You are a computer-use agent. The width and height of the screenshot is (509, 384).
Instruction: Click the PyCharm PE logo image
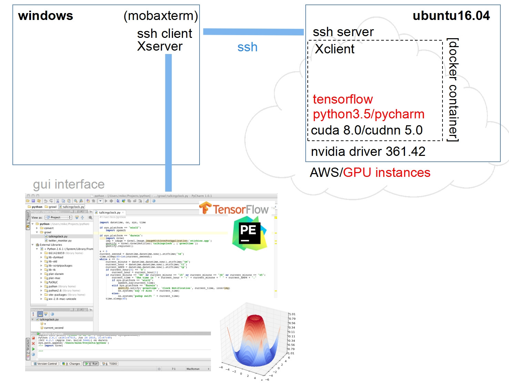tap(250, 233)
